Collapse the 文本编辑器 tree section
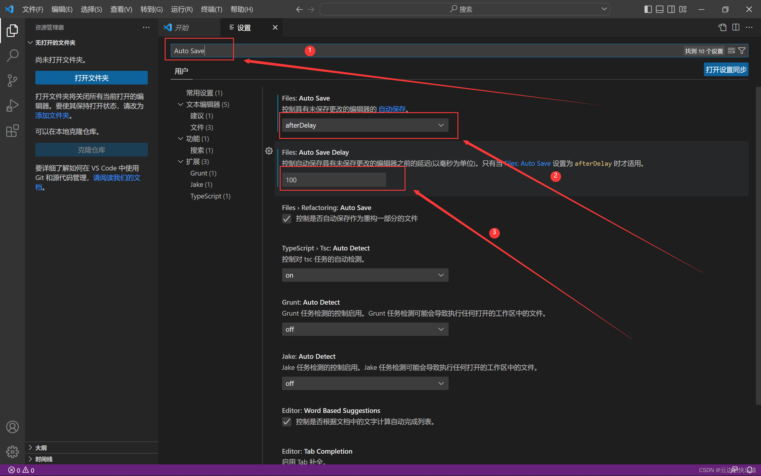761x476 pixels. (x=180, y=104)
